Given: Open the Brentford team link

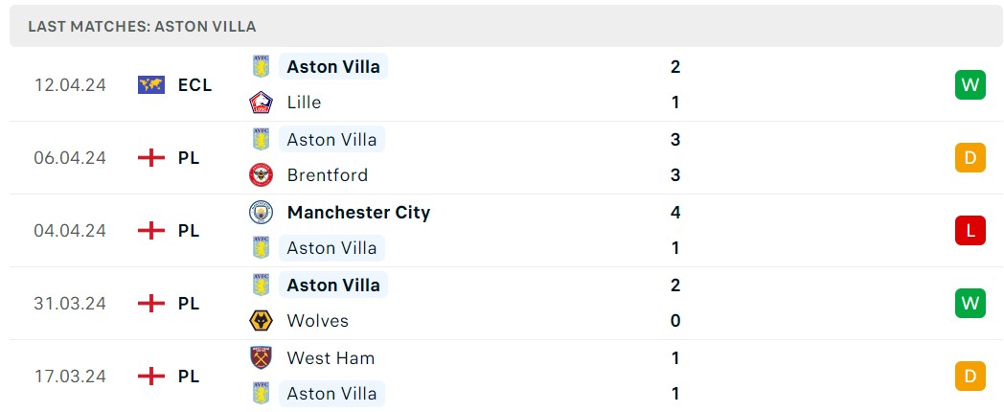Looking at the screenshot, I should (x=327, y=175).
